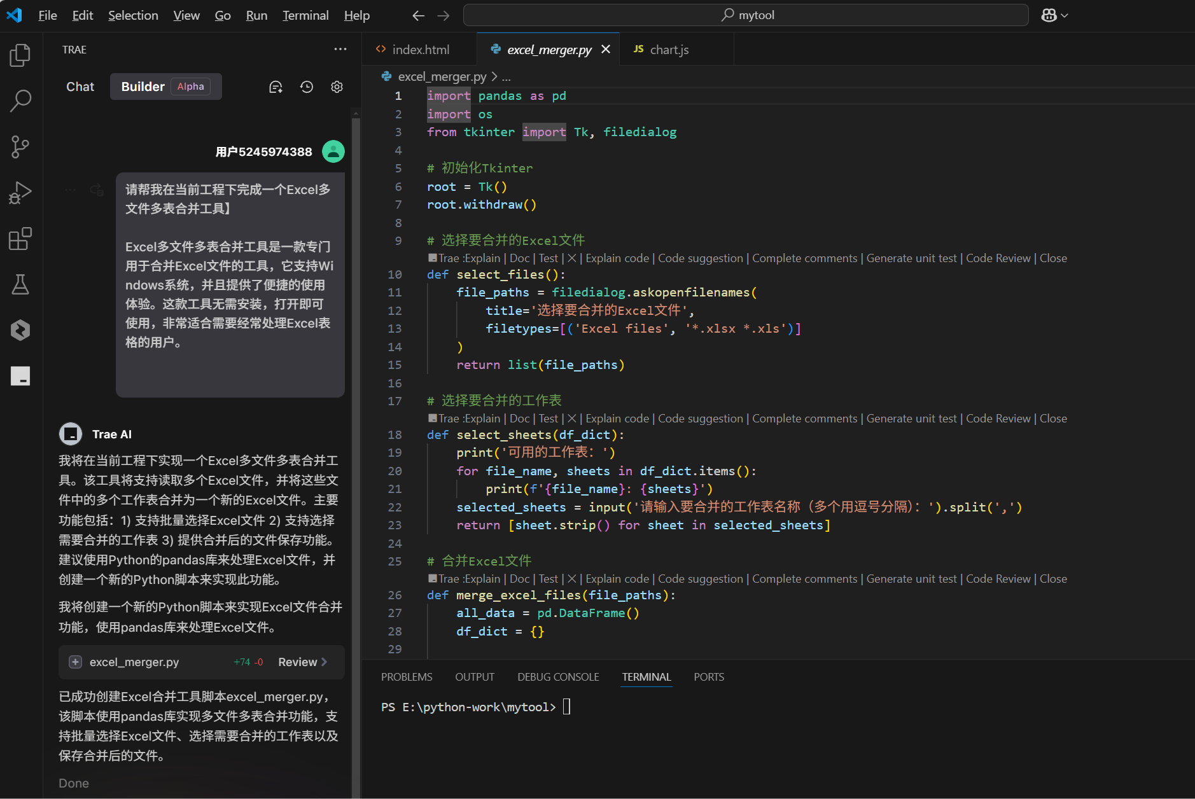Open the Testing flask icon
Screen dimensions: 1195x799
(20, 284)
